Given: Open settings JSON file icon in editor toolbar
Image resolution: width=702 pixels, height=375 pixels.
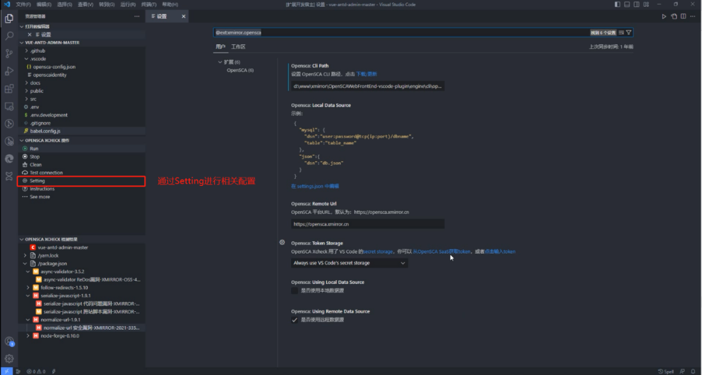Looking at the screenshot, I should pos(674,16).
